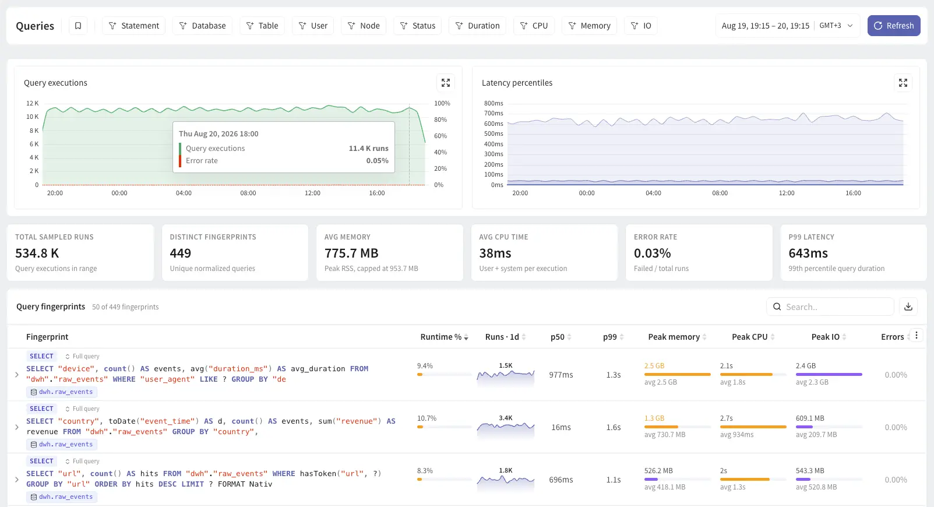
Task: Sort by p99 column
Action: [613, 337]
